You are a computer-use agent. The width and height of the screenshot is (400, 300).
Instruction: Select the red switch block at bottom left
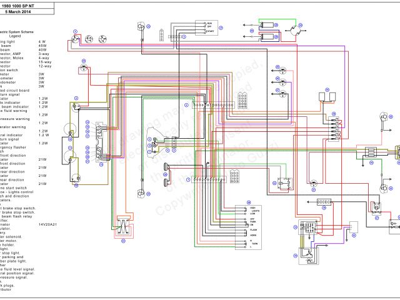coord(123,227)
